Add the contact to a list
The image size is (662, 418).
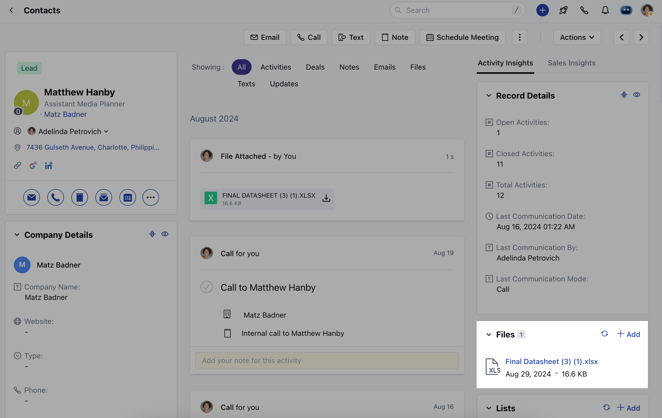click(629, 408)
